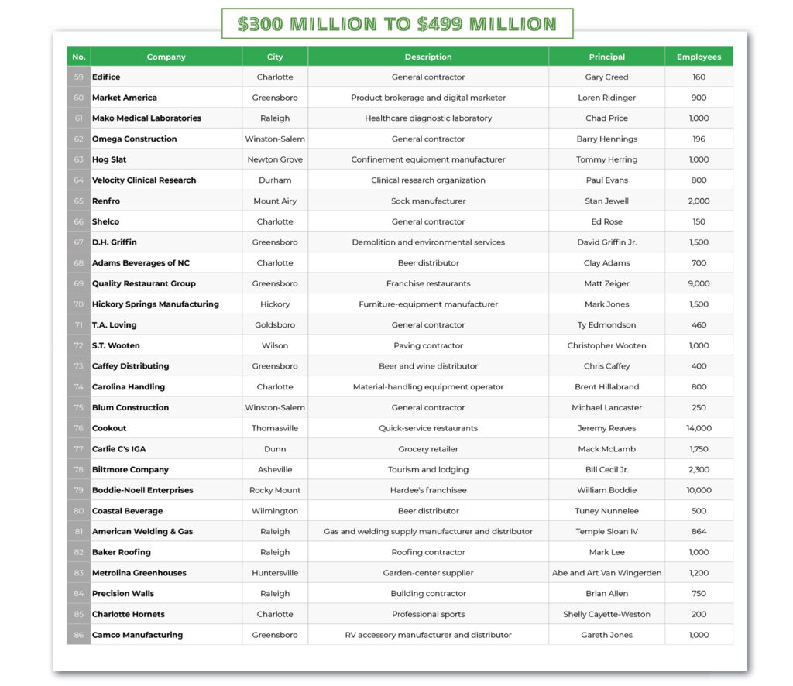
Task: Click the Charlotte Hornets company name
Action: click(128, 614)
